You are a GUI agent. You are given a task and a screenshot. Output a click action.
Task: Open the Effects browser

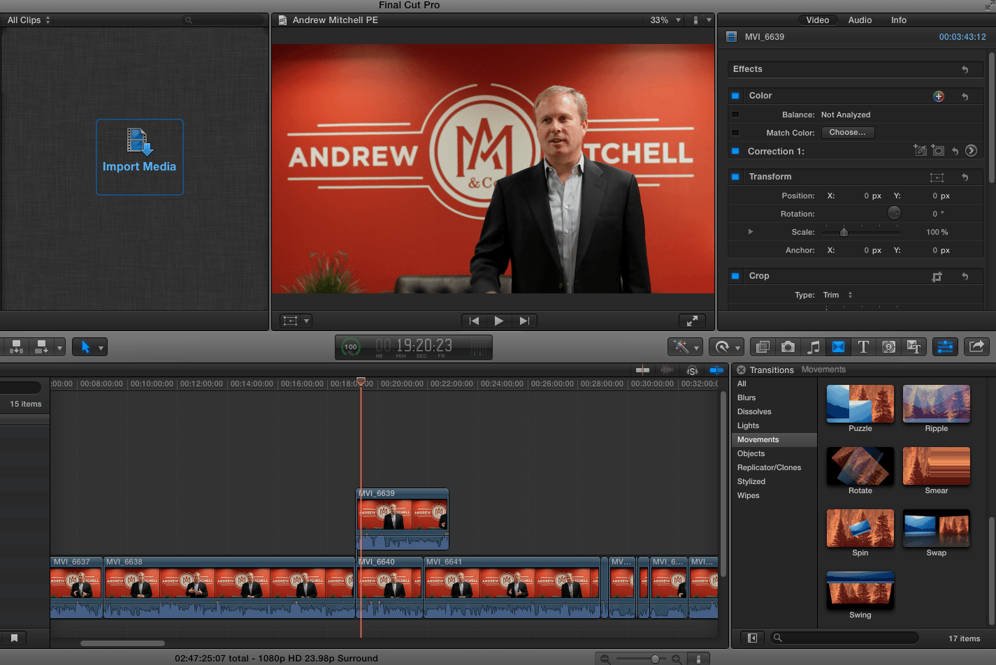click(763, 346)
